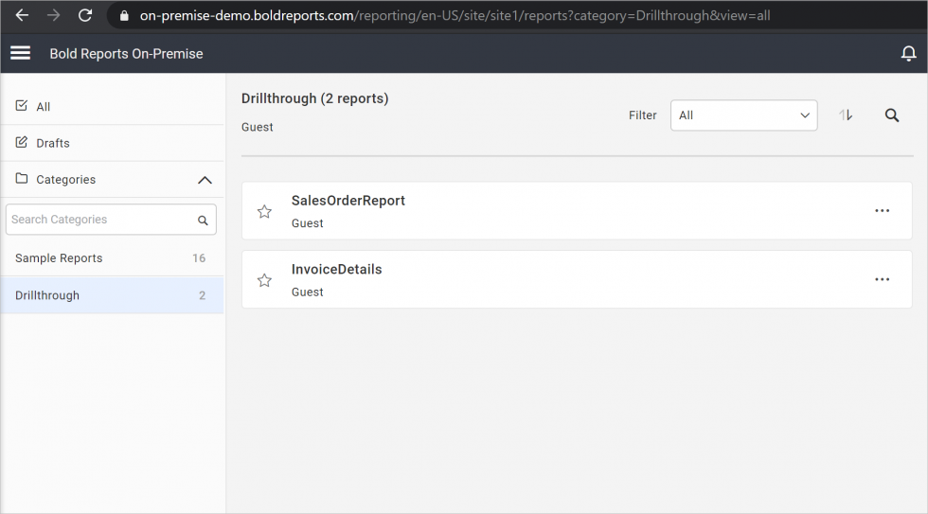Click the Guest label under InvoiceDetails
The width and height of the screenshot is (928, 514).
(307, 292)
